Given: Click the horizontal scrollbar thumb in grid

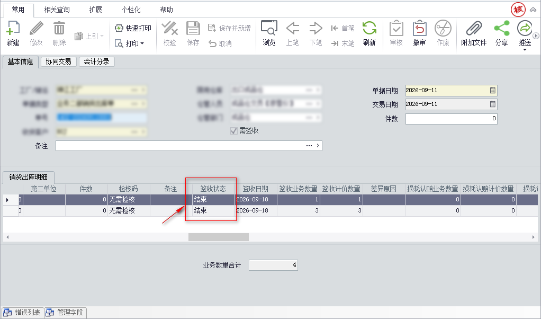Looking at the screenshot, I should point(219,237).
